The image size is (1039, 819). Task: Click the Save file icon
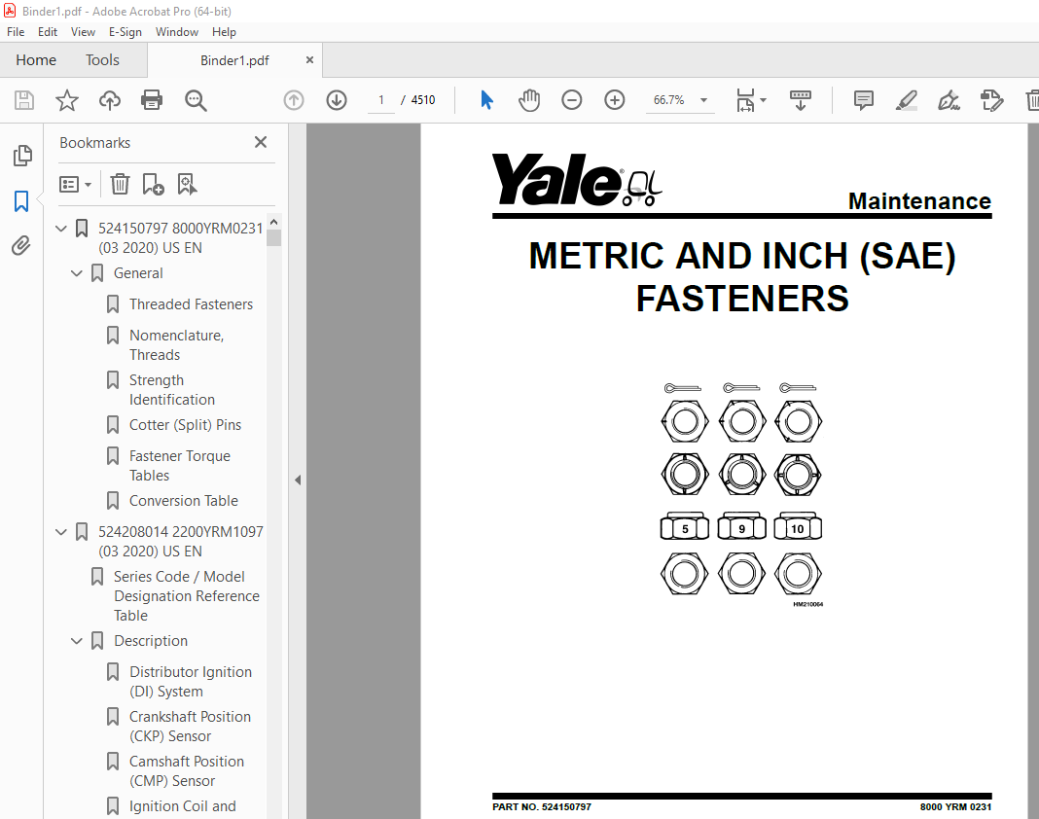coord(24,100)
